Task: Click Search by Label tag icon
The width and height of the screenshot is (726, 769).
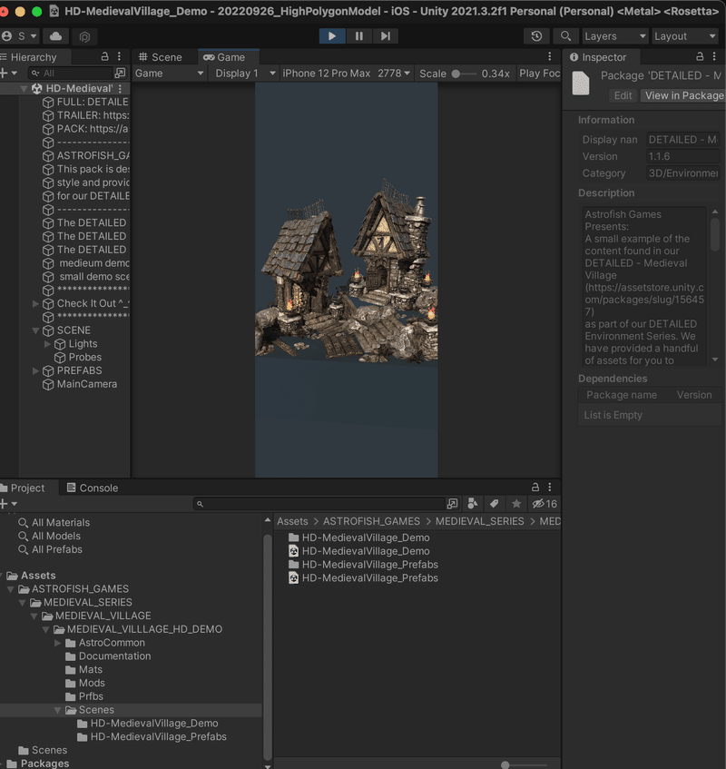Action: click(494, 504)
